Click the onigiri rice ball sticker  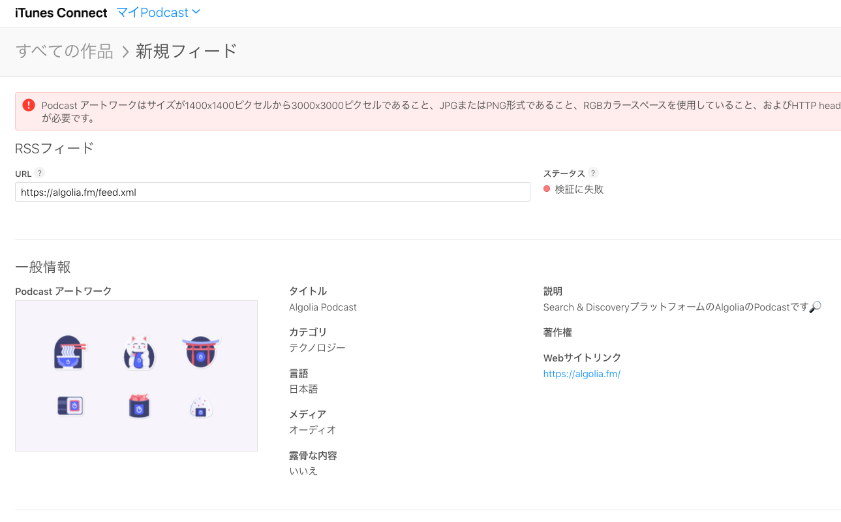201,407
